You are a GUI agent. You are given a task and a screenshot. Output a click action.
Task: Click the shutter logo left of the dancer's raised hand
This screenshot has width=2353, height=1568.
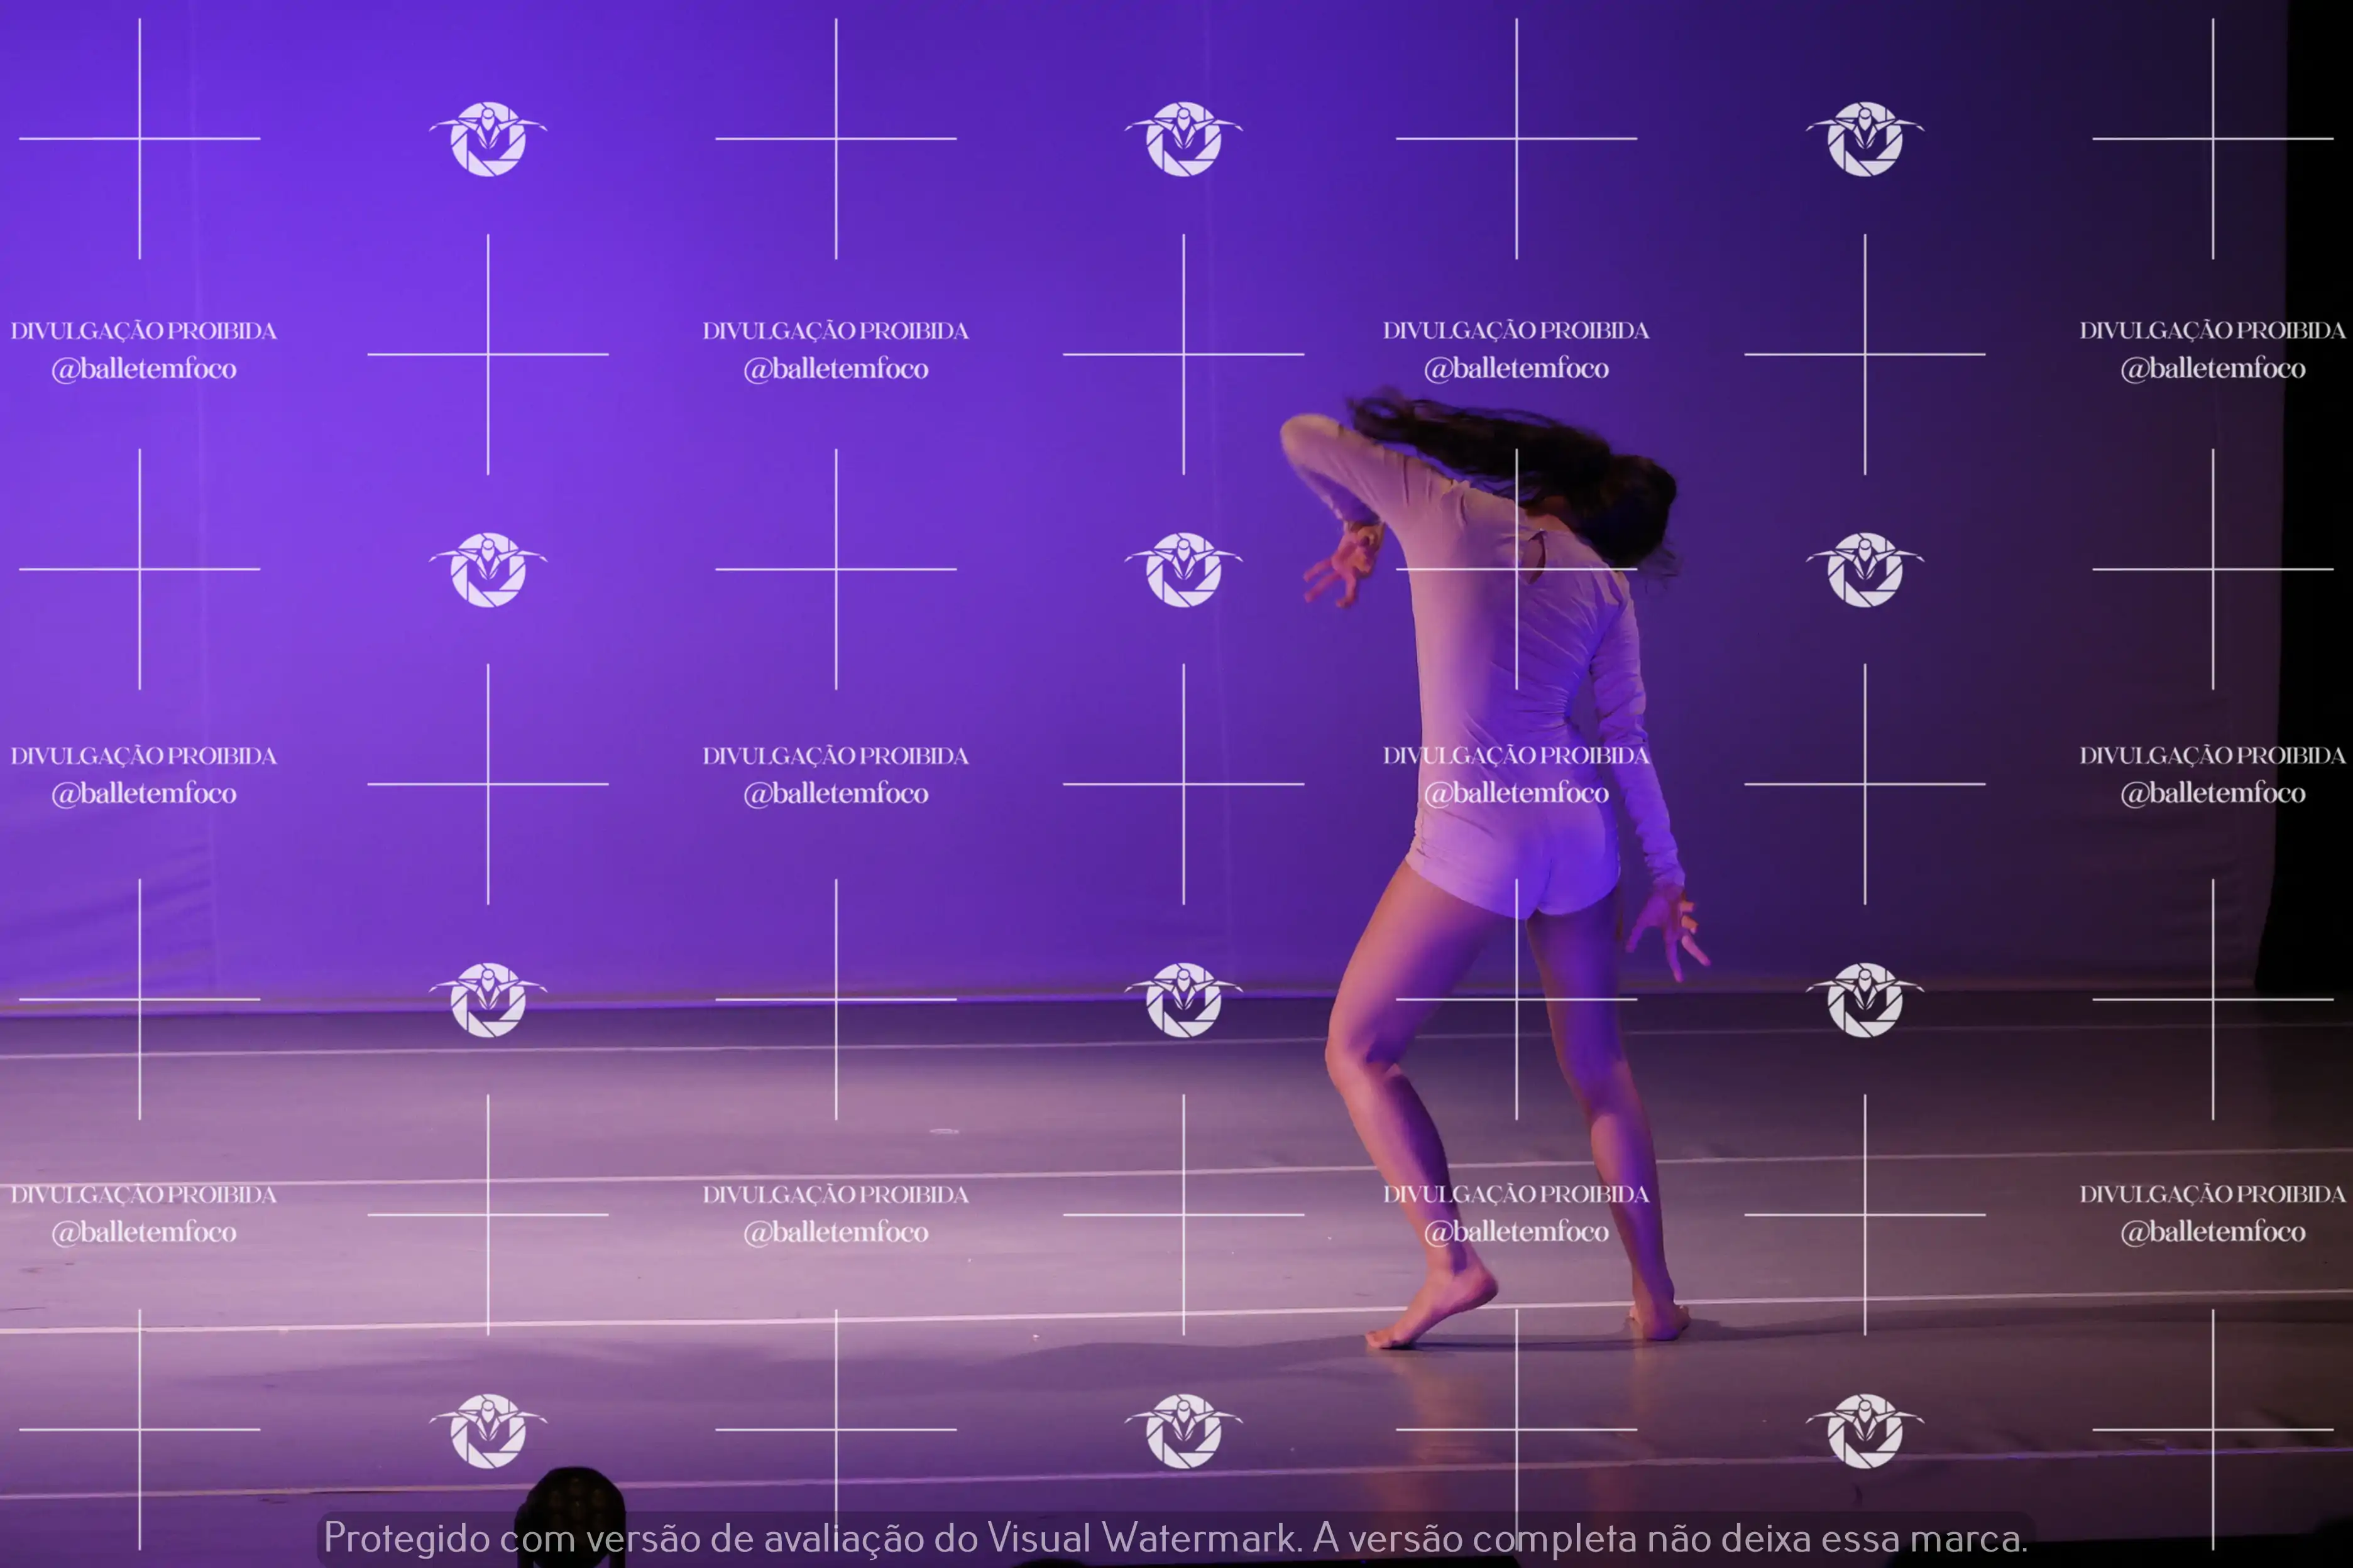[x=1183, y=569]
